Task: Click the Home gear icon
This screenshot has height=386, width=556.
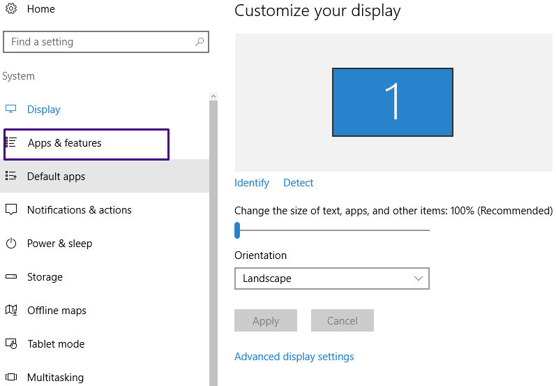Action: point(10,9)
